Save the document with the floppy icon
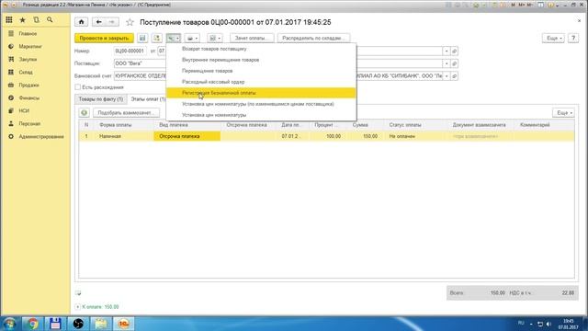Screen dimensions: 588x331 click(142, 39)
